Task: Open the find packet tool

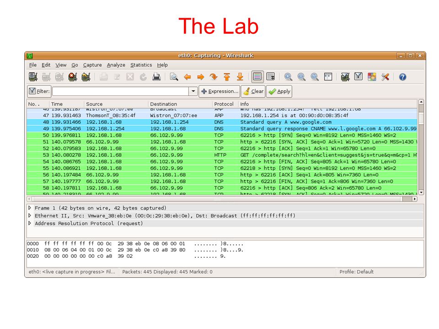Action: (x=174, y=77)
